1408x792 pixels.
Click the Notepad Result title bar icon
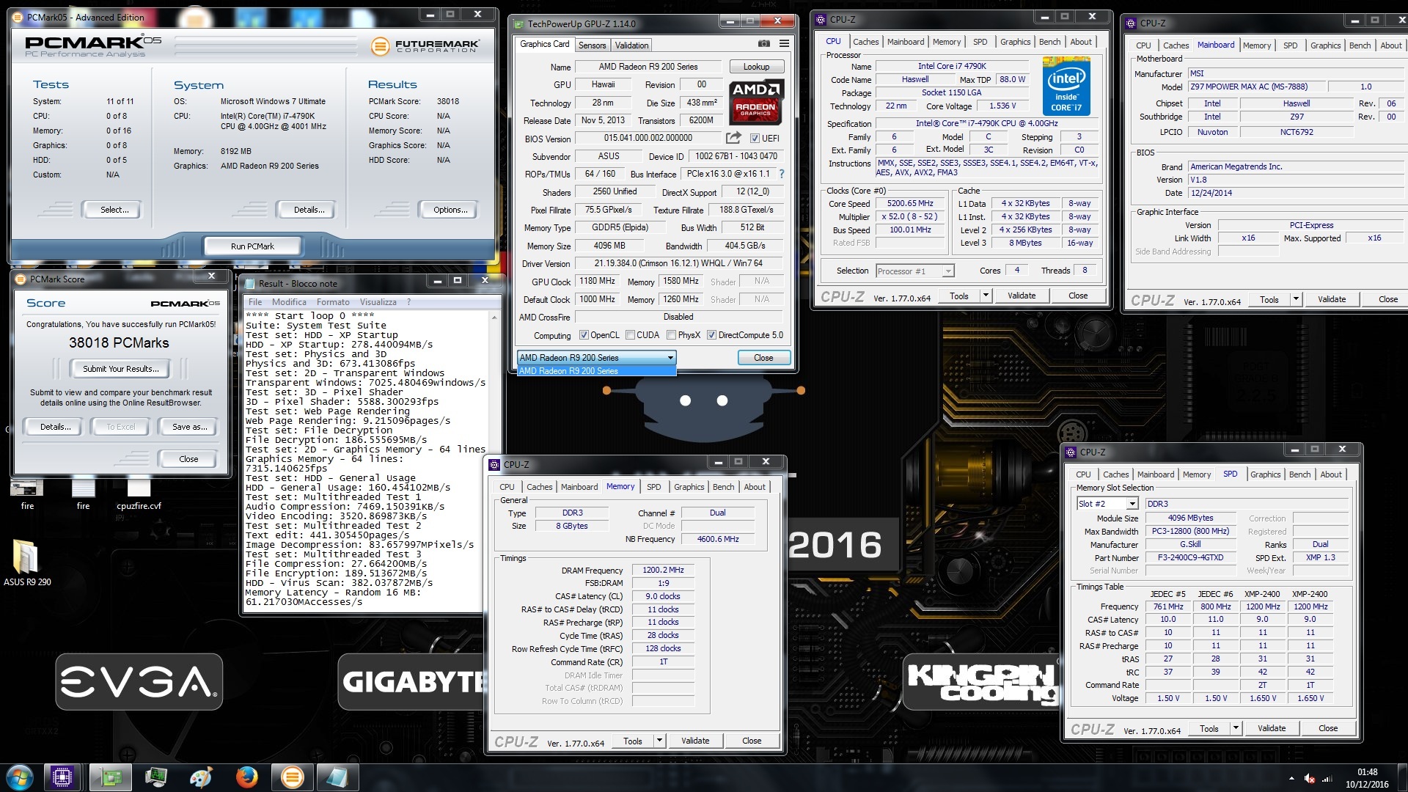[249, 283]
